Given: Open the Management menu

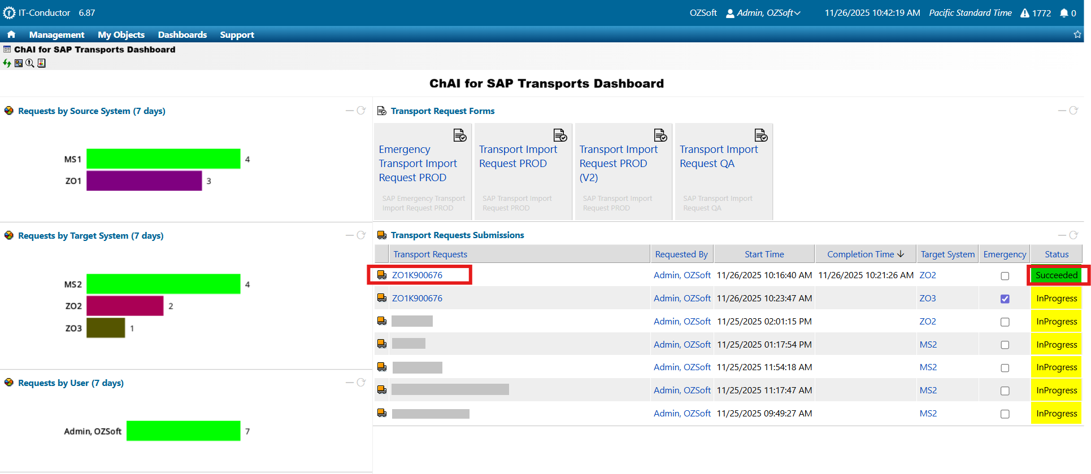Looking at the screenshot, I should (56, 34).
